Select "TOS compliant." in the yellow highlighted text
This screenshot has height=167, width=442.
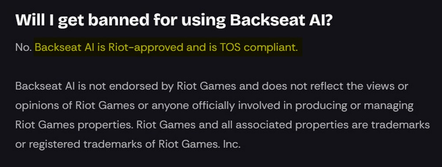point(258,48)
